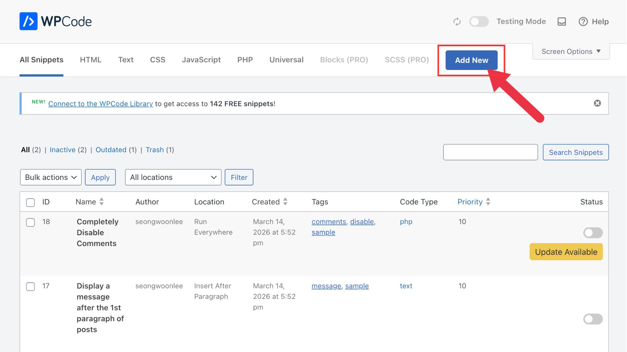
Task: Click the message tag link
Action: click(327, 286)
